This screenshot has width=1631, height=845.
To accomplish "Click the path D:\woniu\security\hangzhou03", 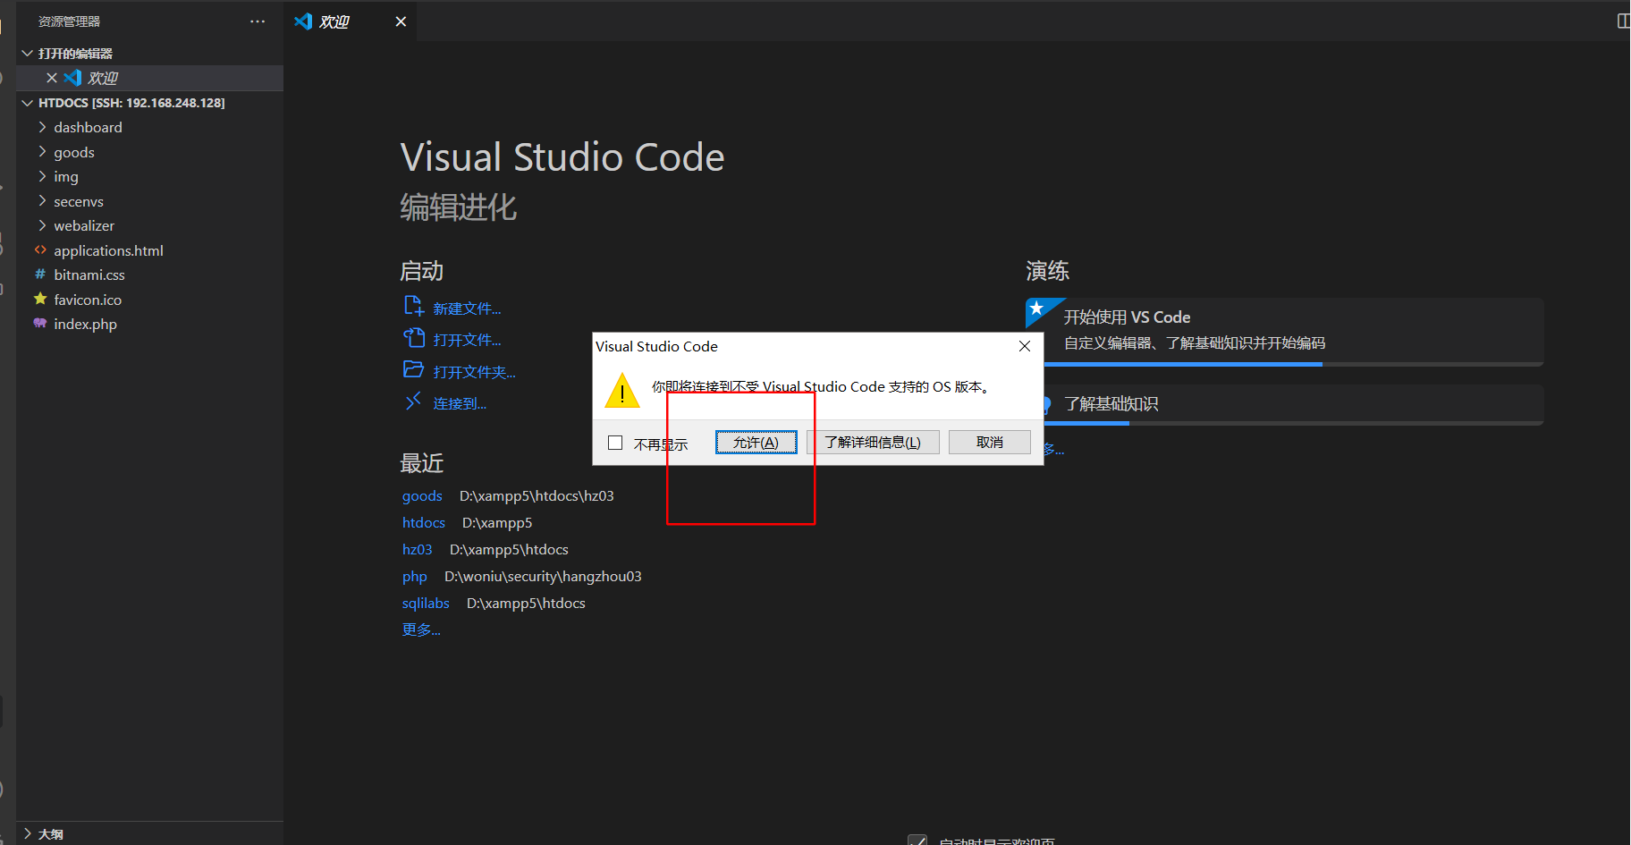I will coord(543,576).
